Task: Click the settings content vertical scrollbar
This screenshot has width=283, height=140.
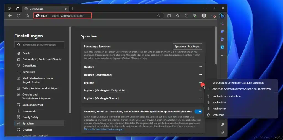Action: click(216, 45)
